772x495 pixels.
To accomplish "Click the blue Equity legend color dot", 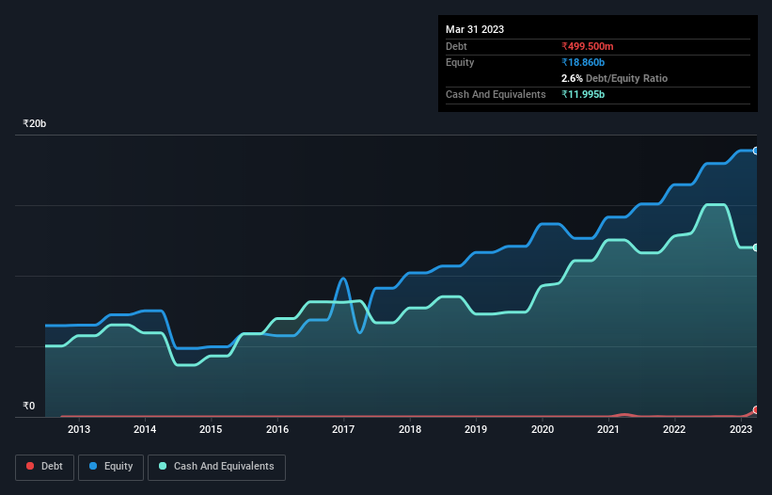I will point(93,466).
